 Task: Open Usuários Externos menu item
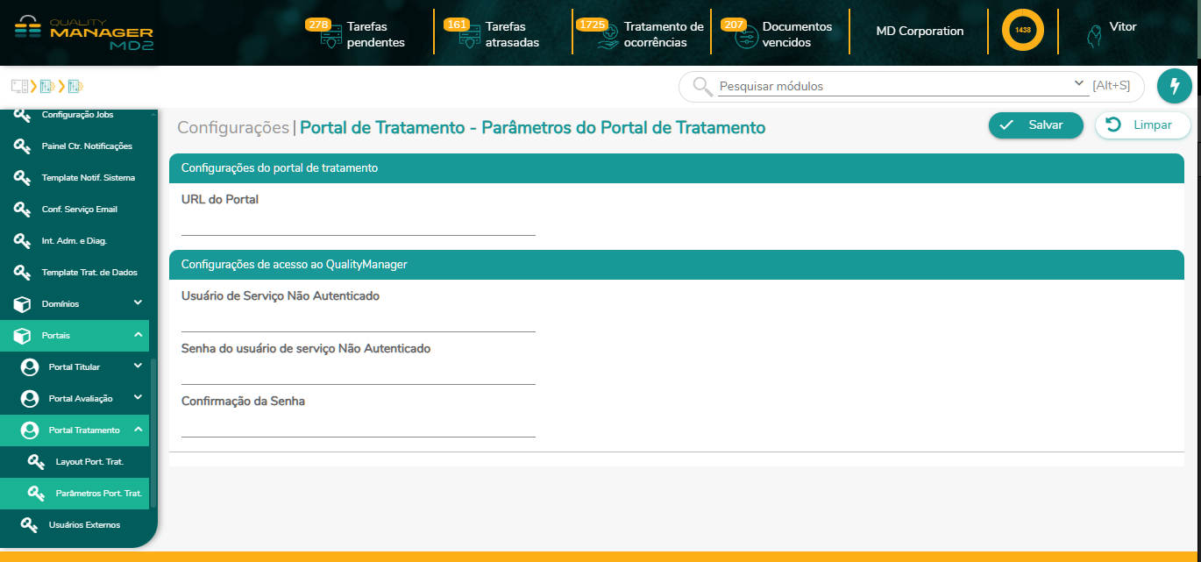pyautogui.click(x=75, y=525)
